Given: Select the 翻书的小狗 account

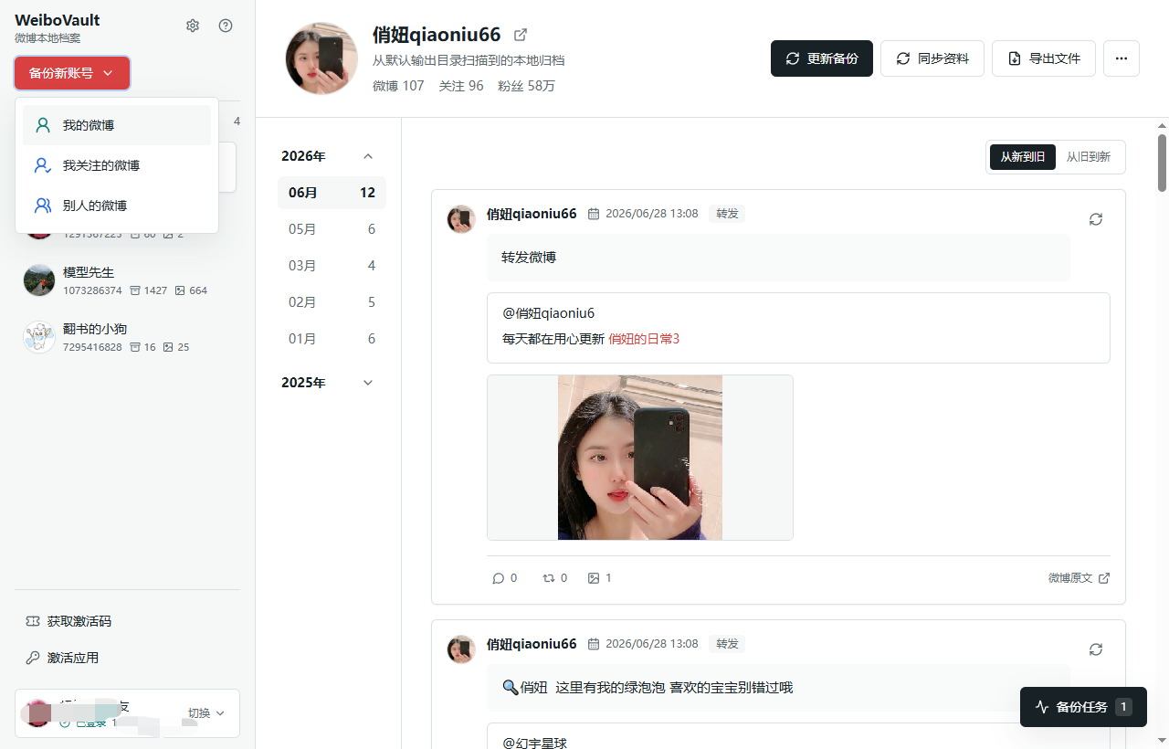Looking at the screenshot, I should point(127,337).
